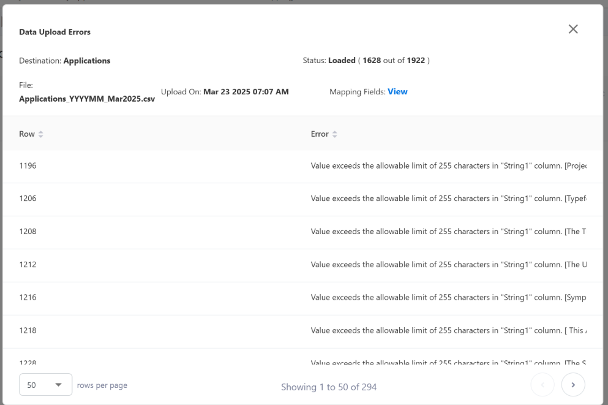
Task: Close the Data Upload Errors dialog
Action: click(x=572, y=29)
